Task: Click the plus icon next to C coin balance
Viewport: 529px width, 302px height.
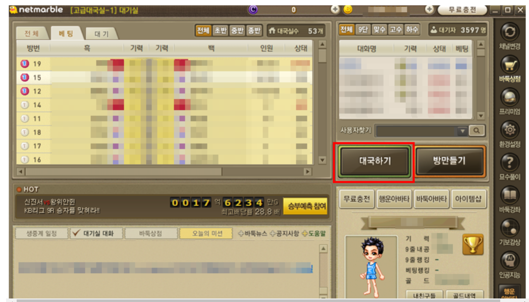Action: tap(335, 10)
